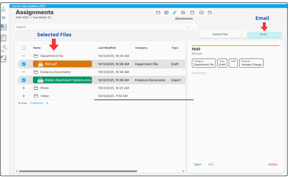
Task: Click the Photo folder icon
Action: pos(36,88)
